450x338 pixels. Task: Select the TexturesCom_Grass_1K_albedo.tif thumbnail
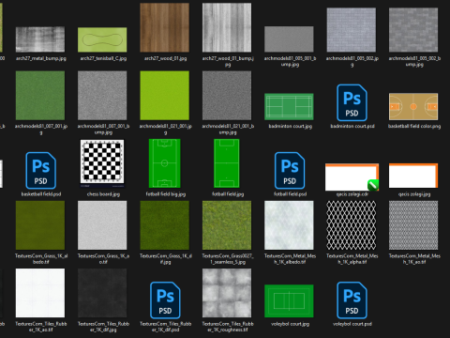(x=40, y=225)
